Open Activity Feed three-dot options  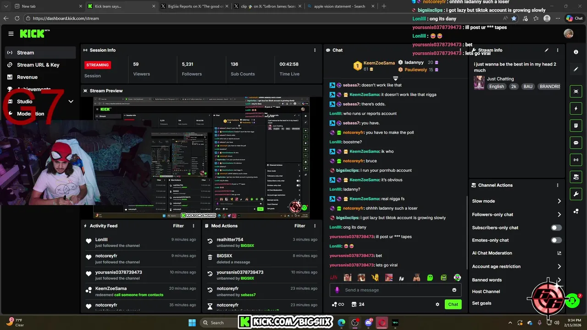tap(194, 225)
